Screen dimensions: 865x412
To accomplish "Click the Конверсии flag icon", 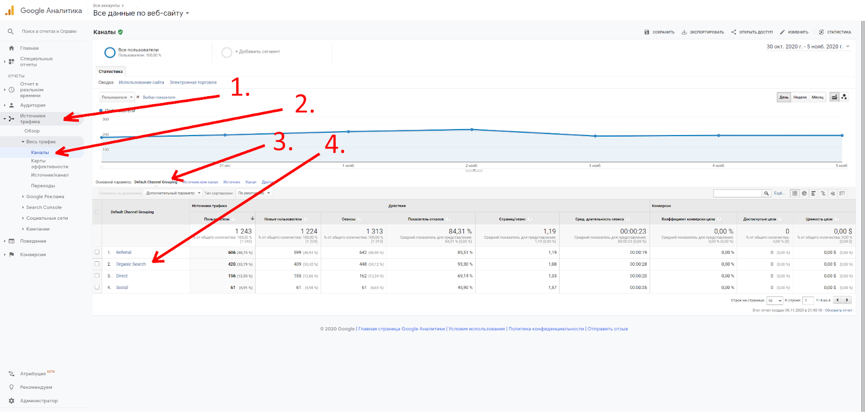I will coord(11,254).
